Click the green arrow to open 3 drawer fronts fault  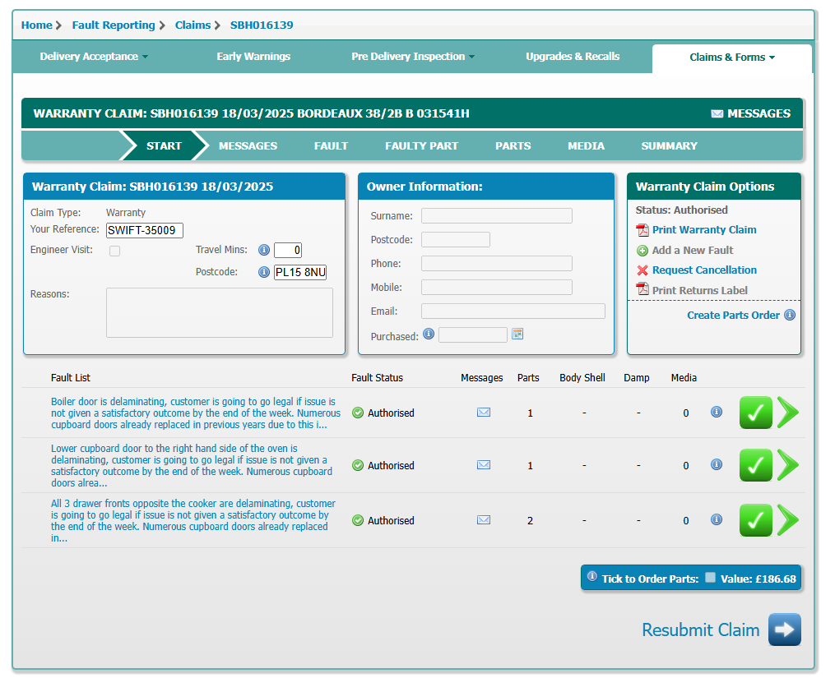788,520
